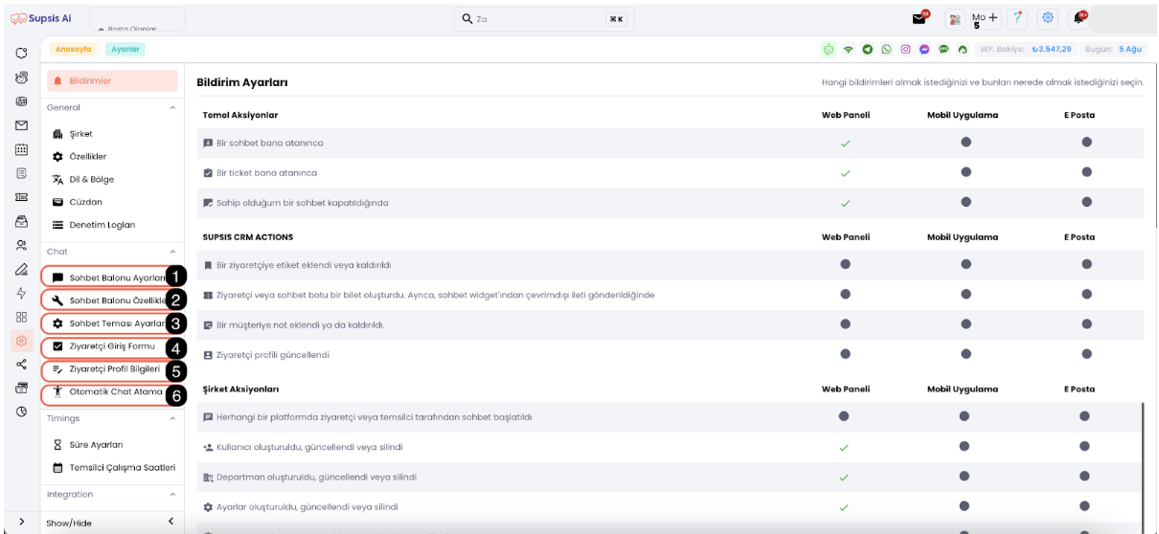
Task: Open the contacts person icon in left rail
Action: (x=21, y=245)
